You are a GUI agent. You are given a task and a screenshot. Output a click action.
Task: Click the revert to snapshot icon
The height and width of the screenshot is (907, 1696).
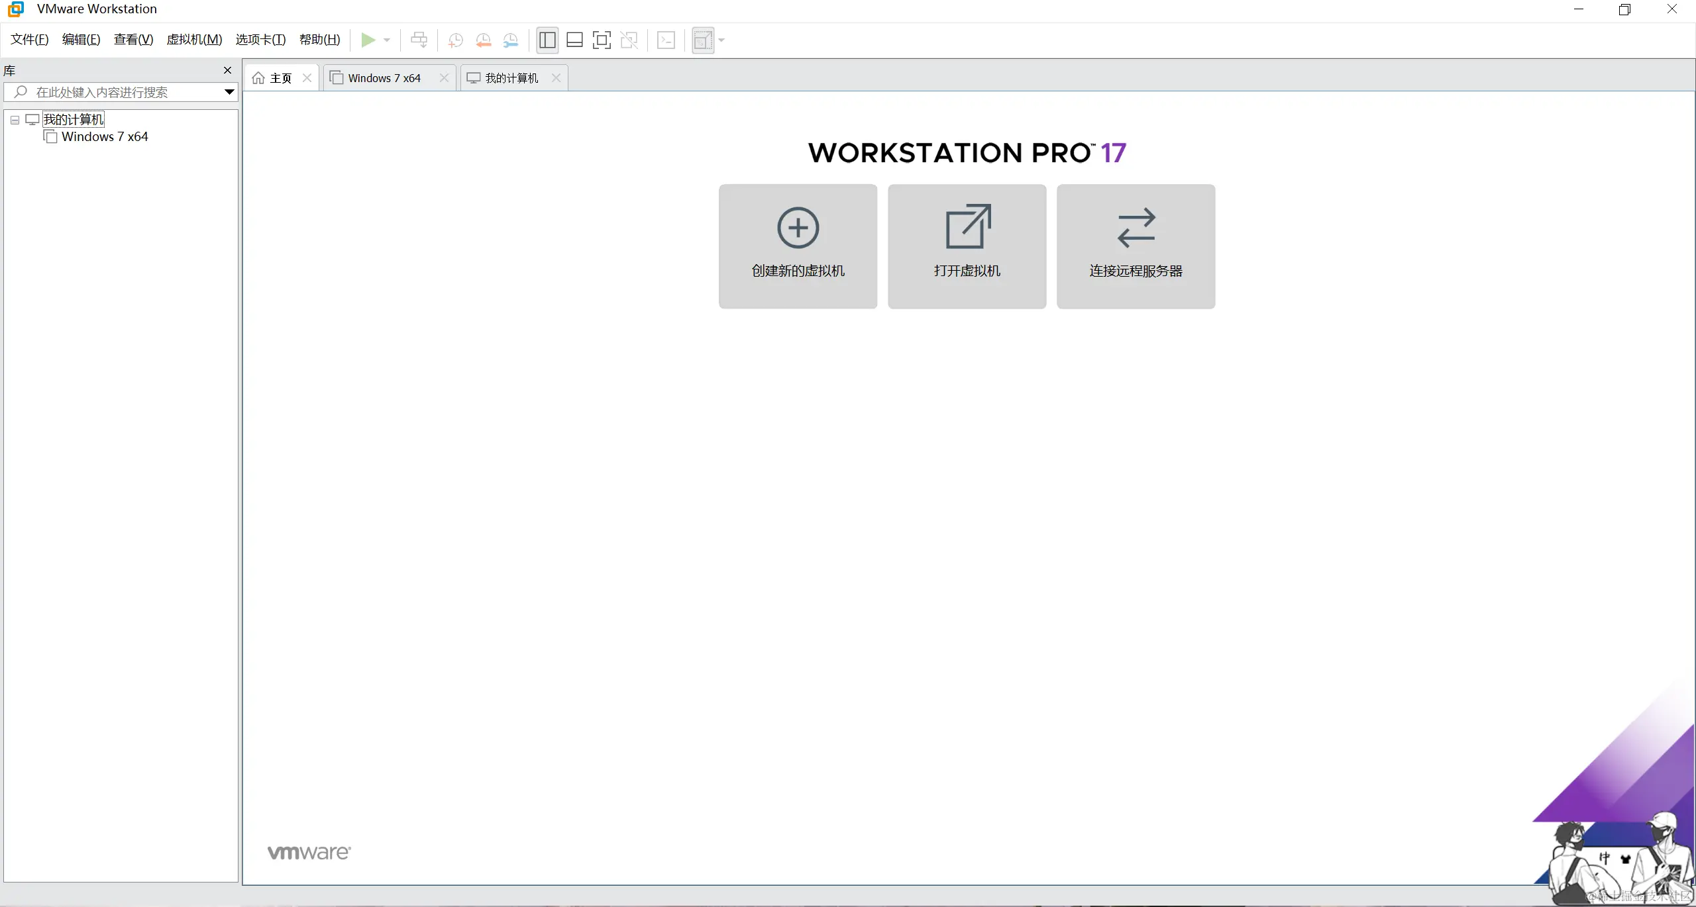coord(483,40)
